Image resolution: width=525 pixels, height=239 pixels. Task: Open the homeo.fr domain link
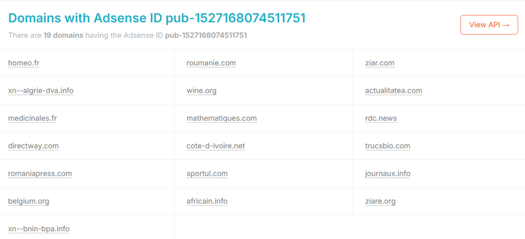24,63
